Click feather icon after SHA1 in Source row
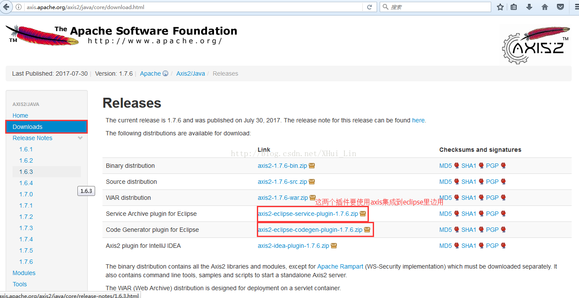The height and width of the screenshot is (298, 579). pos(481,182)
